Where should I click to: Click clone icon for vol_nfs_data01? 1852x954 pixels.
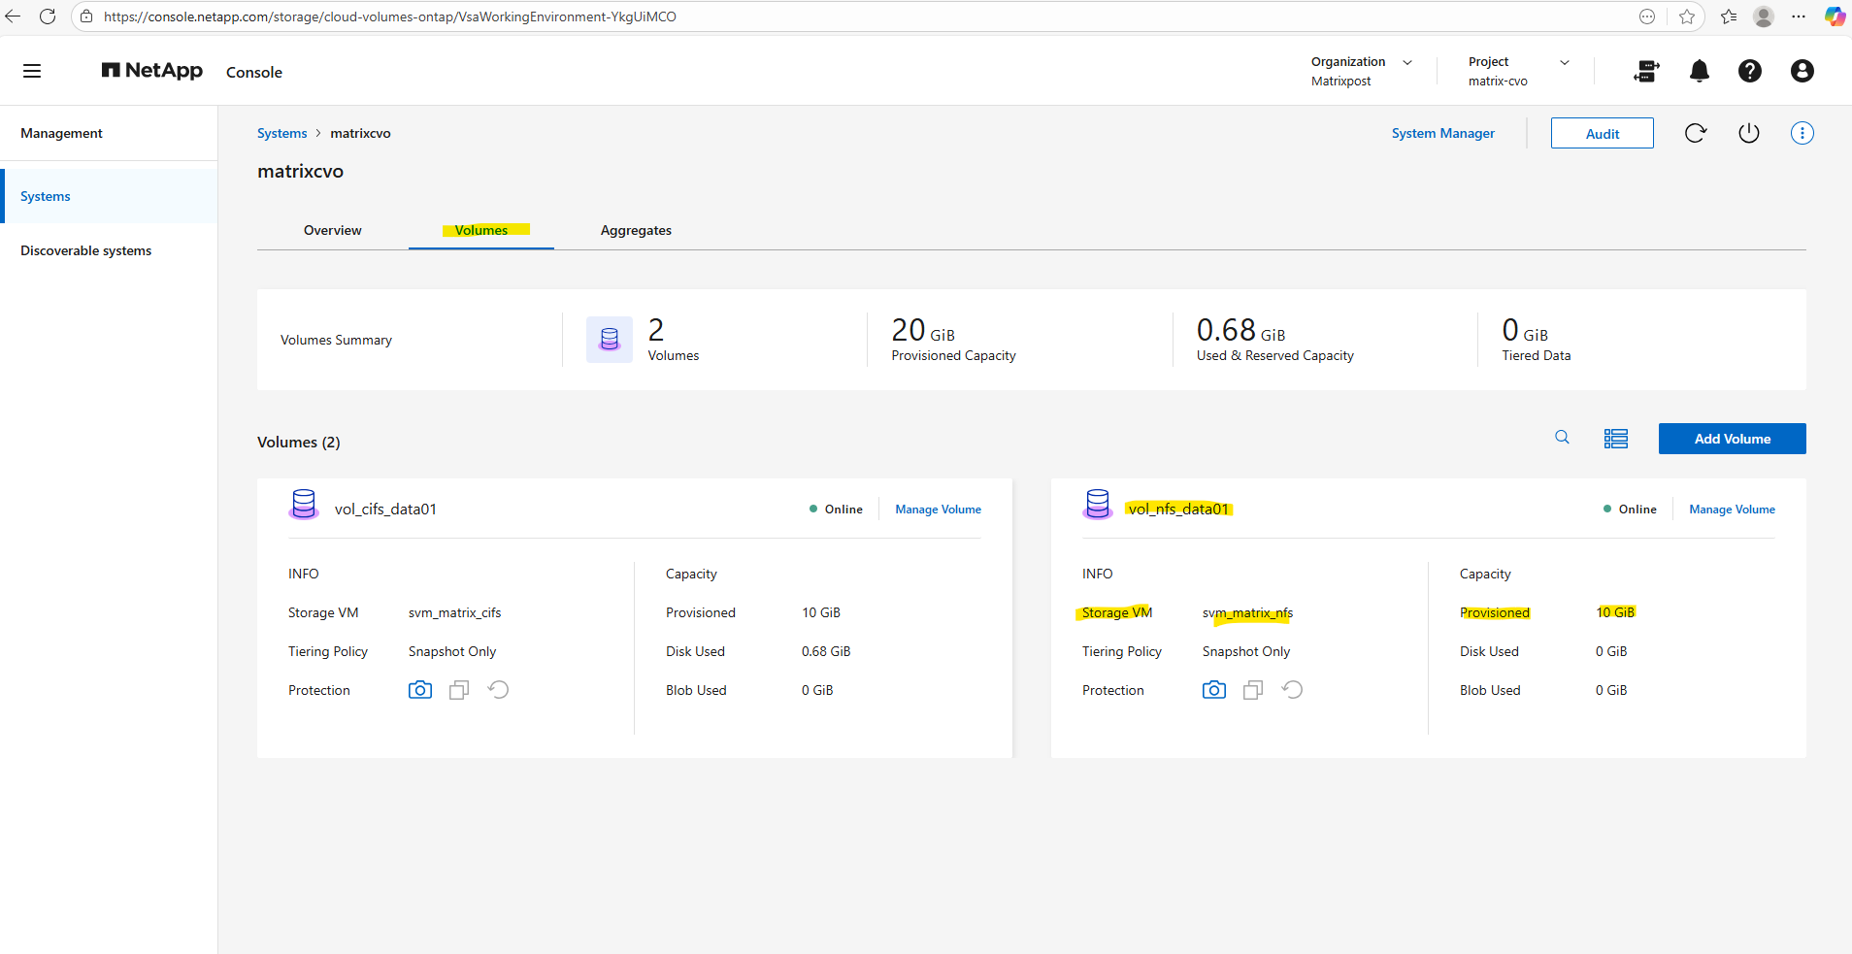coord(1253,690)
